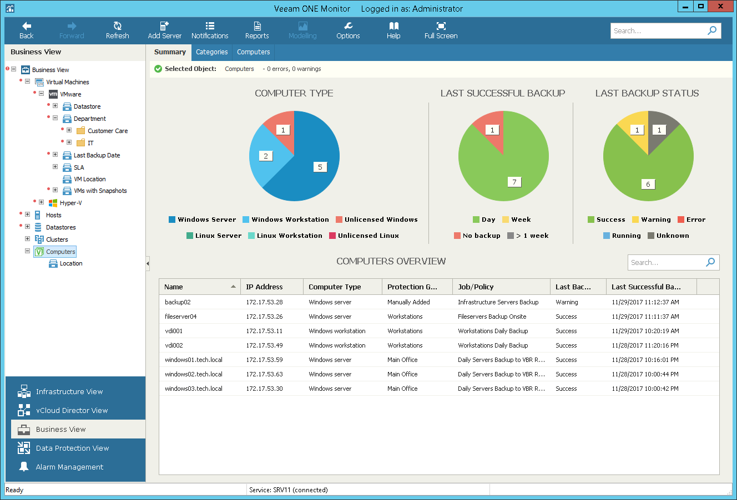Click the Infrastructure View pane icon
Viewport: 737px width, 500px height.
coord(24,391)
